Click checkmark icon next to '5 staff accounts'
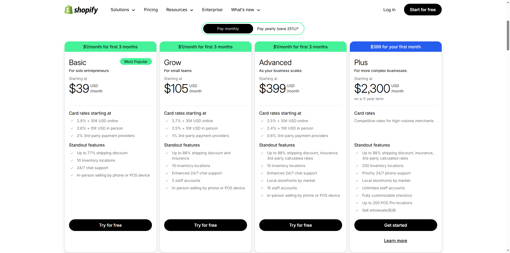Image resolution: width=510 pixels, height=253 pixels. pos(167,181)
